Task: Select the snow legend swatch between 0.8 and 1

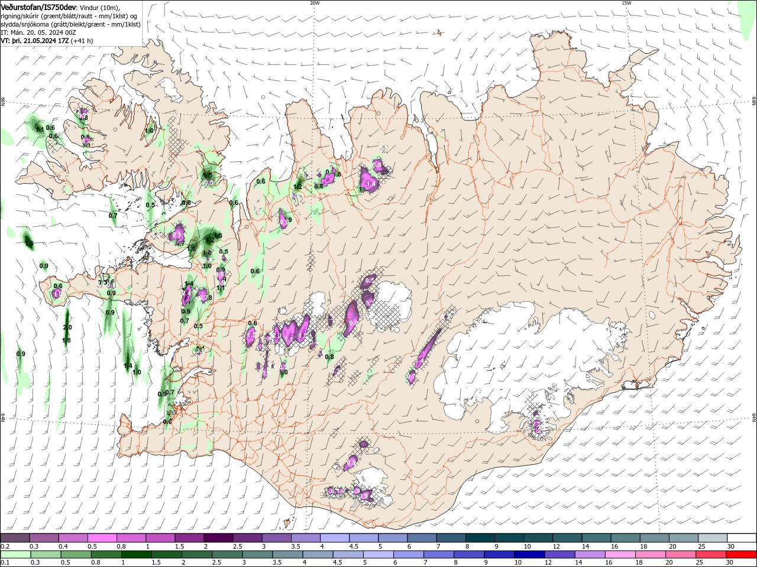Action: tap(131, 538)
